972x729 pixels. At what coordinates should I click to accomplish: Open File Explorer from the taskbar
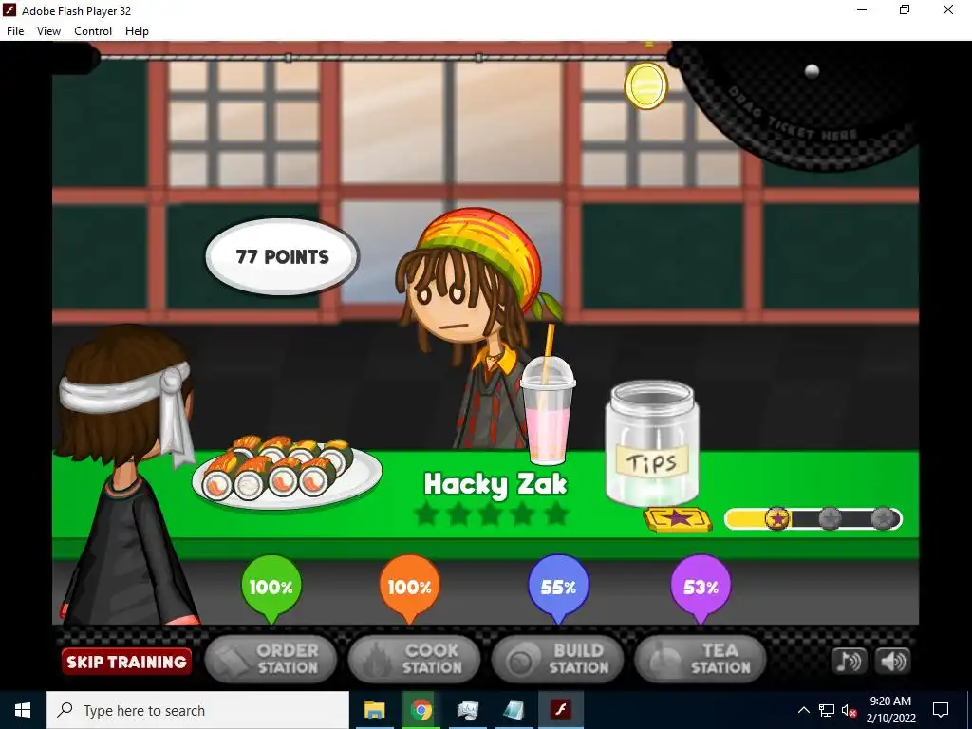click(x=374, y=710)
